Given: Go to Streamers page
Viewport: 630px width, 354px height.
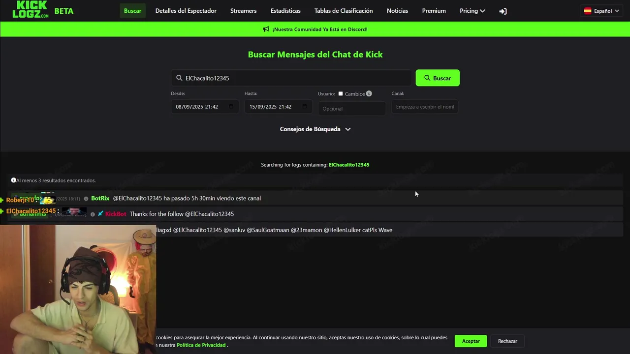Looking at the screenshot, I should 243,11.
